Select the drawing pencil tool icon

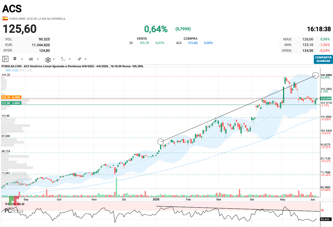pyautogui.click(x=79, y=59)
